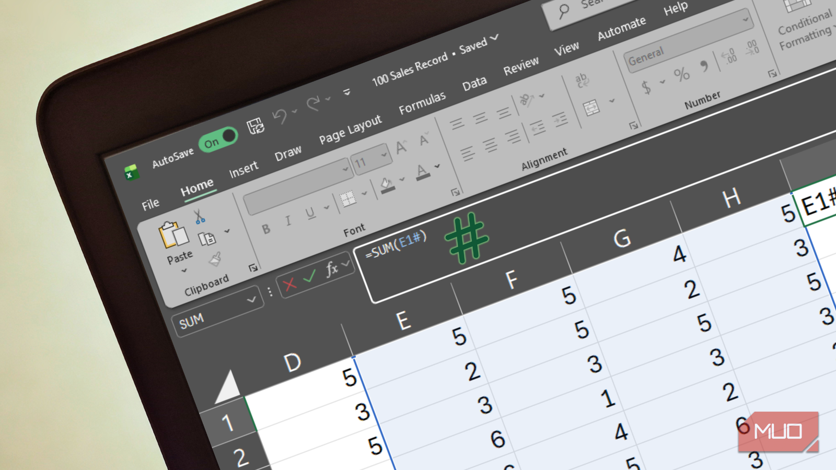
Task: Launch the Clipboard pane dialog launcher
Action: click(x=253, y=268)
